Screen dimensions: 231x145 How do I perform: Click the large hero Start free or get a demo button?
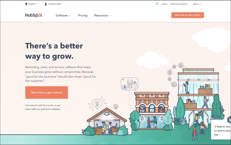coord(47,92)
